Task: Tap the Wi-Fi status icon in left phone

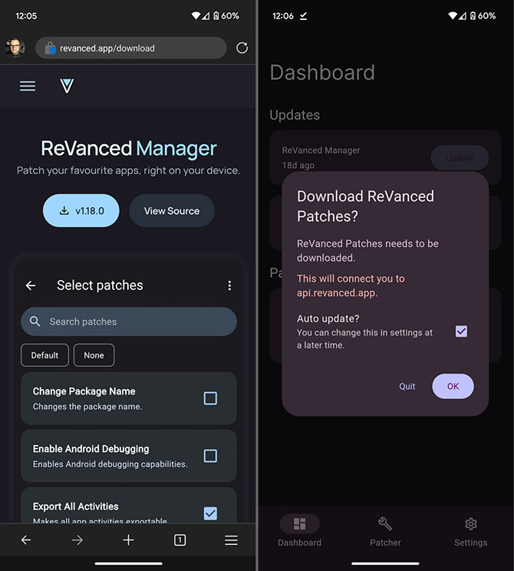Action: [196, 15]
